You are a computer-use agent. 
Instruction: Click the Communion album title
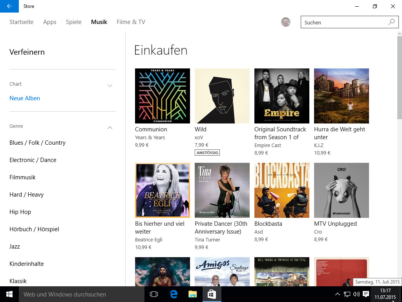point(151,129)
